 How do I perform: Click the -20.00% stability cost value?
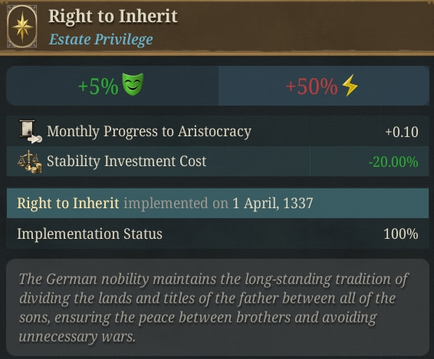point(393,162)
